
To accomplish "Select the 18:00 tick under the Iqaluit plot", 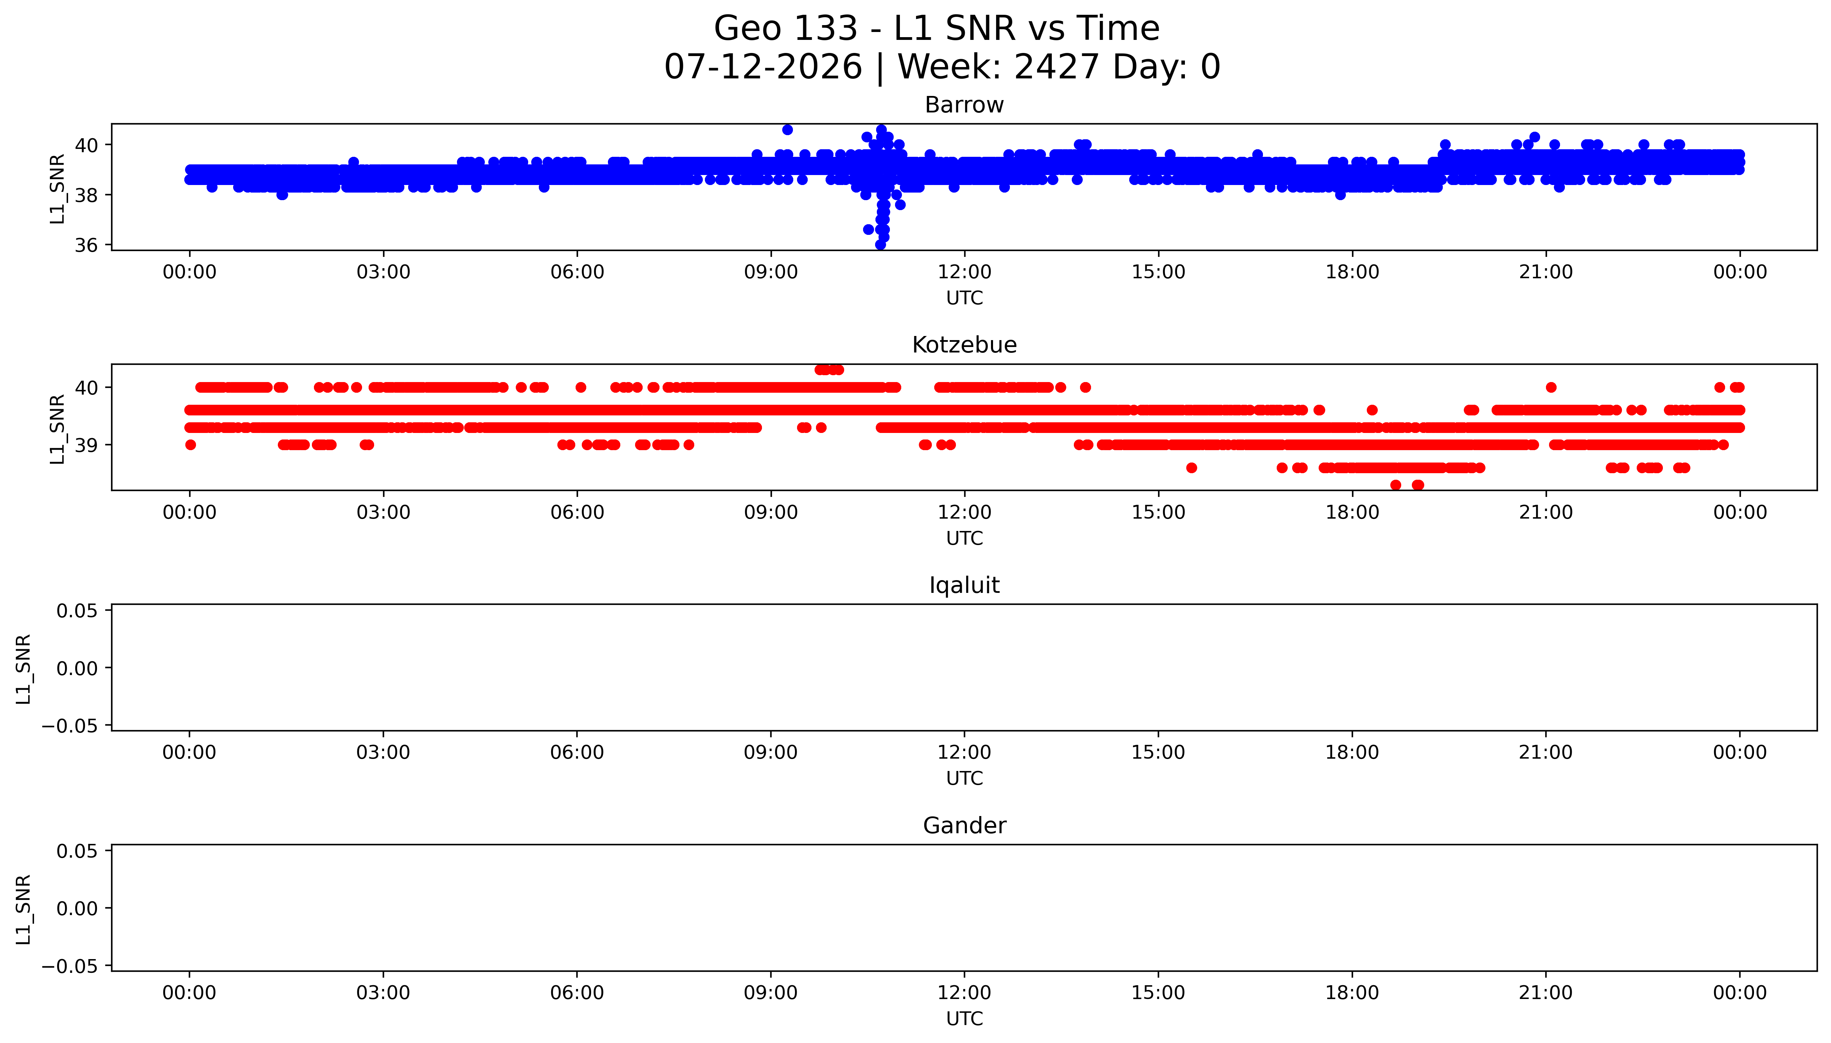I will 1352,752.
